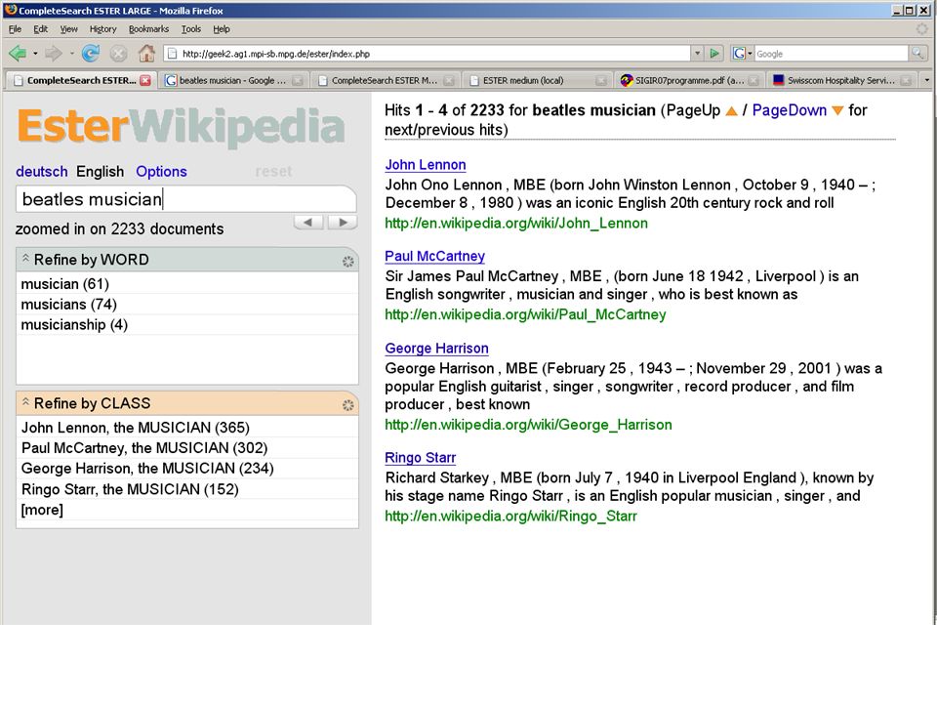
Task: Click the right arrow below search box
Action: click(343, 223)
